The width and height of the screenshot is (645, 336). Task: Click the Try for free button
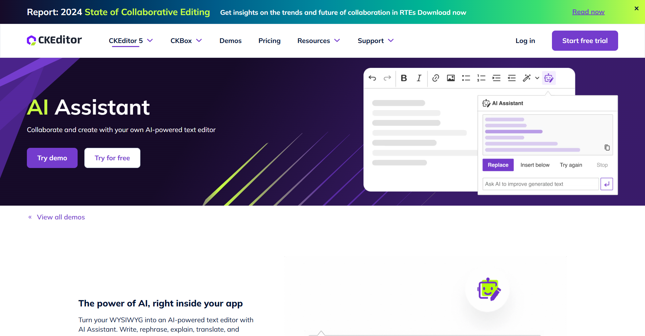click(x=112, y=158)
